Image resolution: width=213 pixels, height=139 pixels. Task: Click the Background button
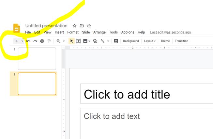(x=131, y=41)
